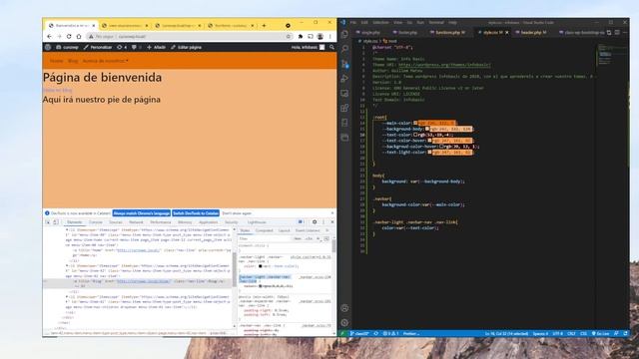Expand the menu-item-41 li node

coord(67,297)
